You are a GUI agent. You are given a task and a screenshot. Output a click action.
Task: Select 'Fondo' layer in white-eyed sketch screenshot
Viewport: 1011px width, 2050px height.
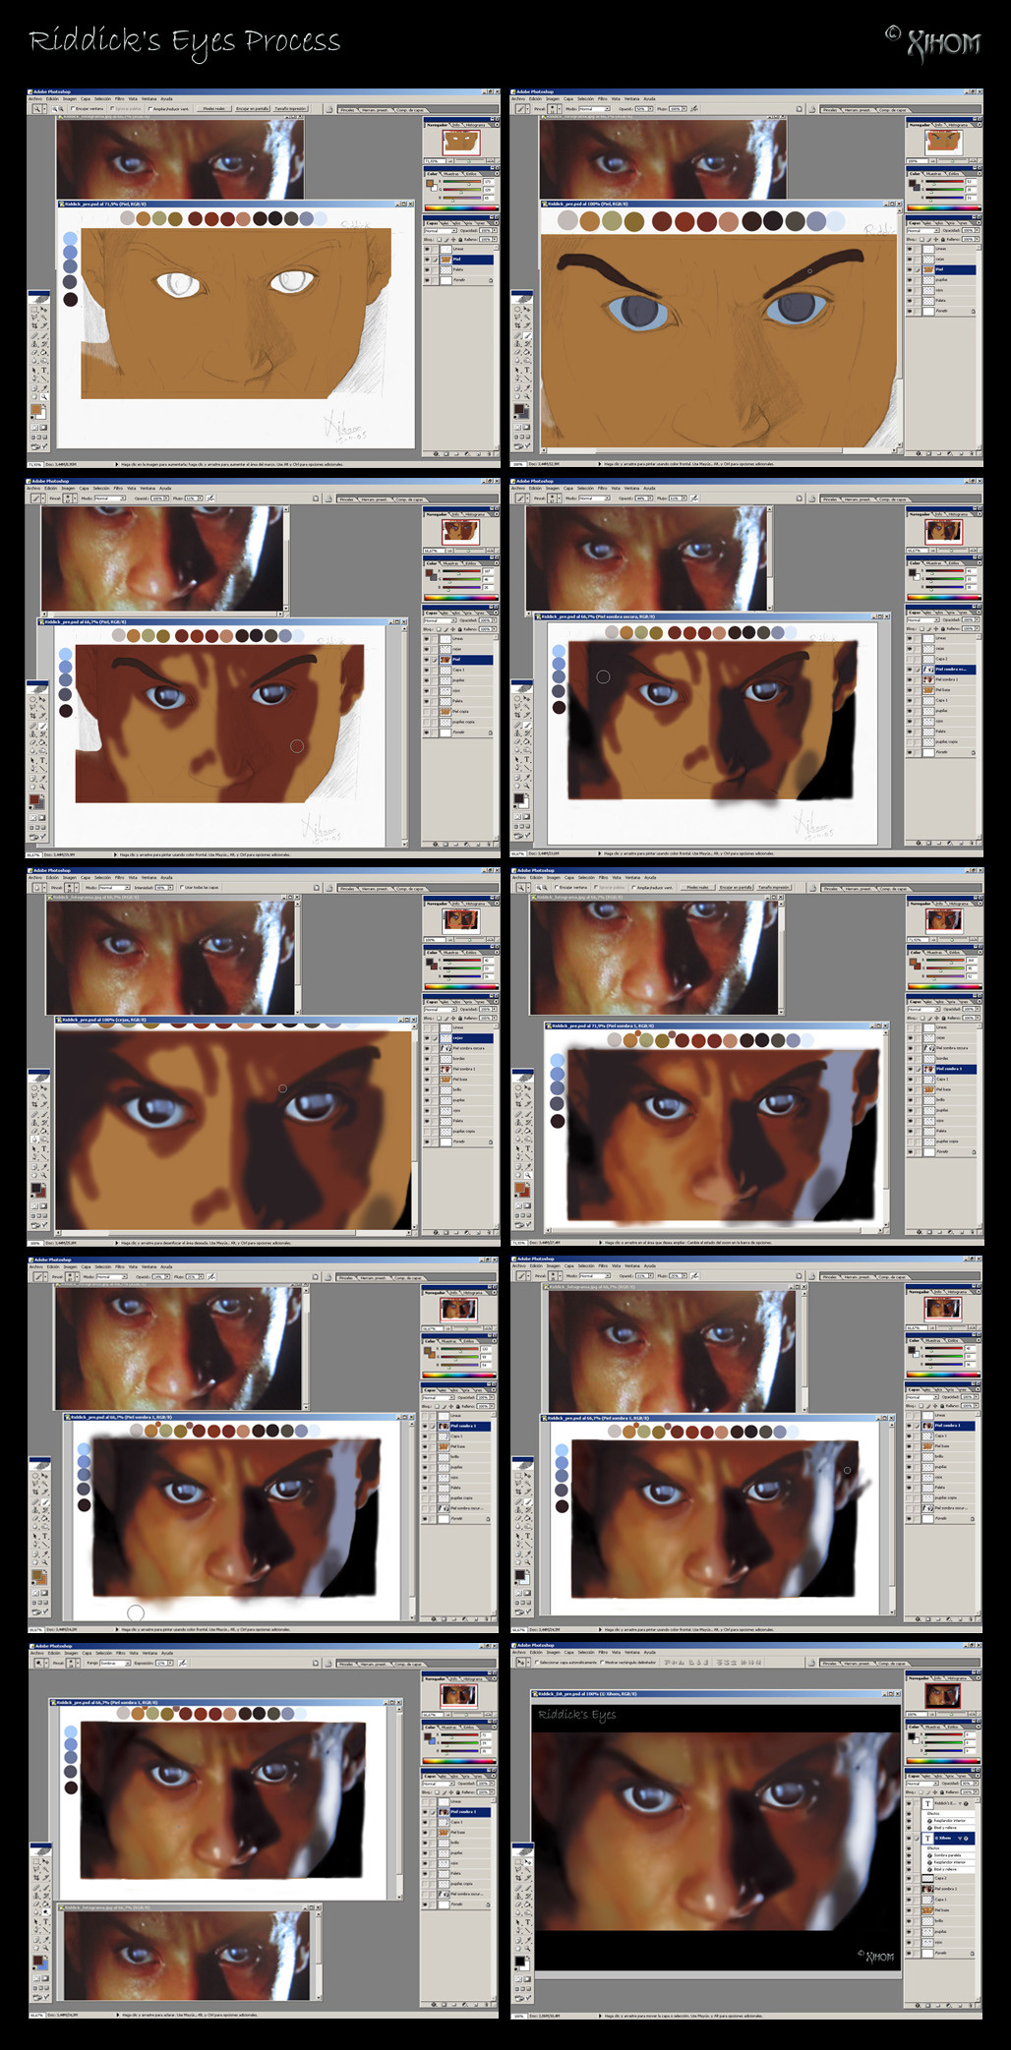(459, 280)
